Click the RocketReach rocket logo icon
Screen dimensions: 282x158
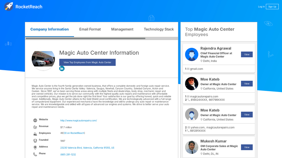(x=8, y=7)
